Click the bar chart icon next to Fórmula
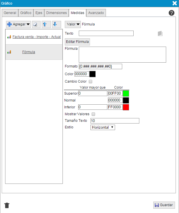The width and height of the screenshot is (179, 213). tap(9, 52)
